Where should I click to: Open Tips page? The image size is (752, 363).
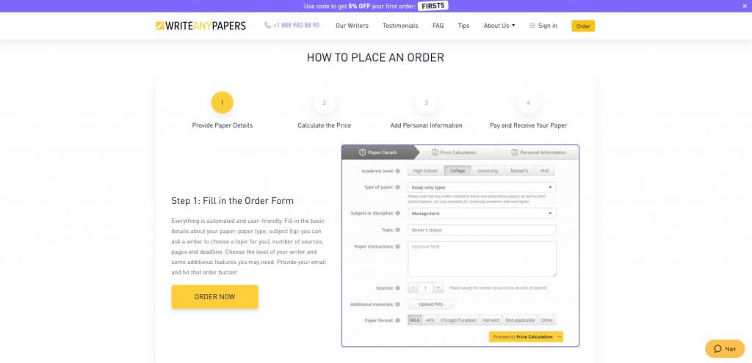(464, 26)
